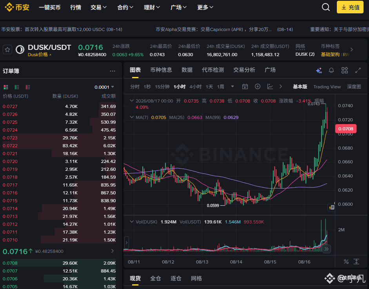Open the AI assistant sparkle icon
Viewport: 369px width, 289px height.
[x=319, y=70]
